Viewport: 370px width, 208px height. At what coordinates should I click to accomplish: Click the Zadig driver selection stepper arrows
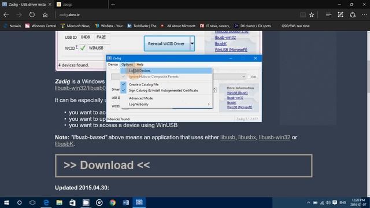coord(214,90)
